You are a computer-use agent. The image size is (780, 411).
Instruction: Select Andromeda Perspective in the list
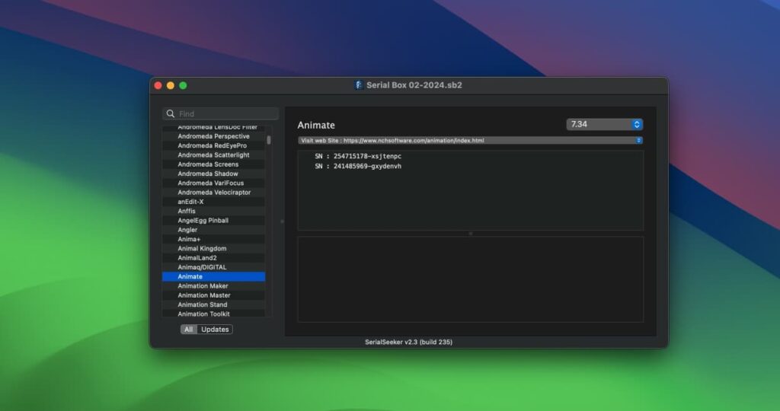click(214, 136)
